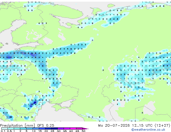Viewport: 171px width, 132px height.
Task: Click the '(12+27)' forecast offset text
Action: pyautogui.click(x=162, y=126)
